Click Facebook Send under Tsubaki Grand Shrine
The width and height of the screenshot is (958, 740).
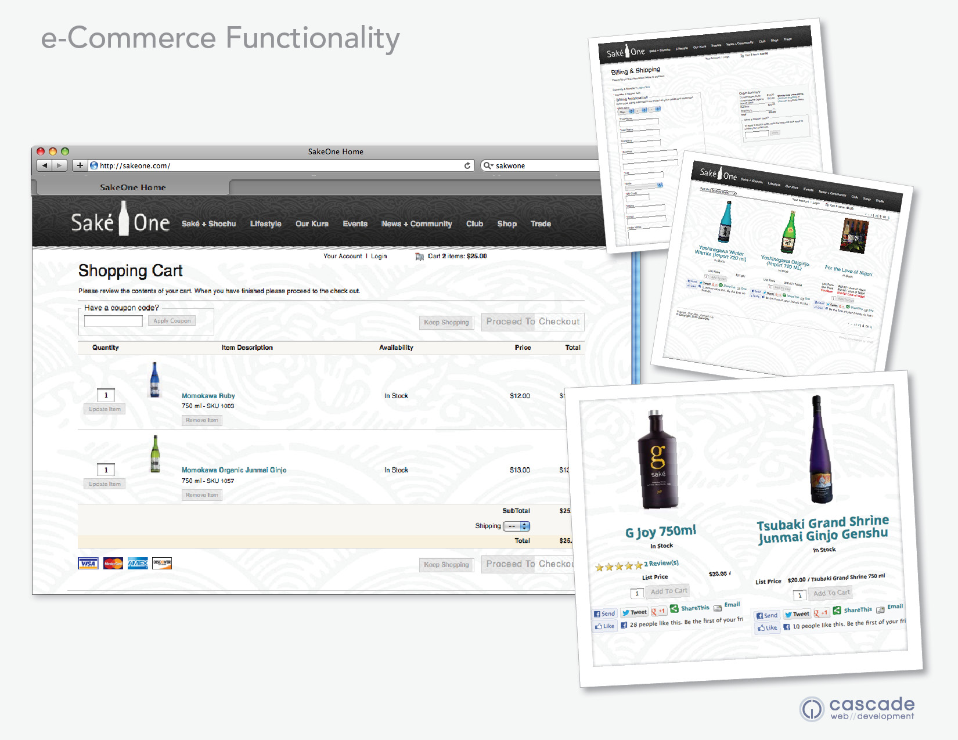click(767, 616)
